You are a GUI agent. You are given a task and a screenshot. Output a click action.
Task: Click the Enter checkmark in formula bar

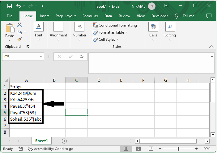70,56
